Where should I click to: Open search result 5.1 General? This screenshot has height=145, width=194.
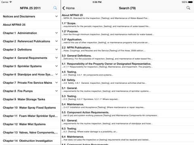tap(128, 89)
